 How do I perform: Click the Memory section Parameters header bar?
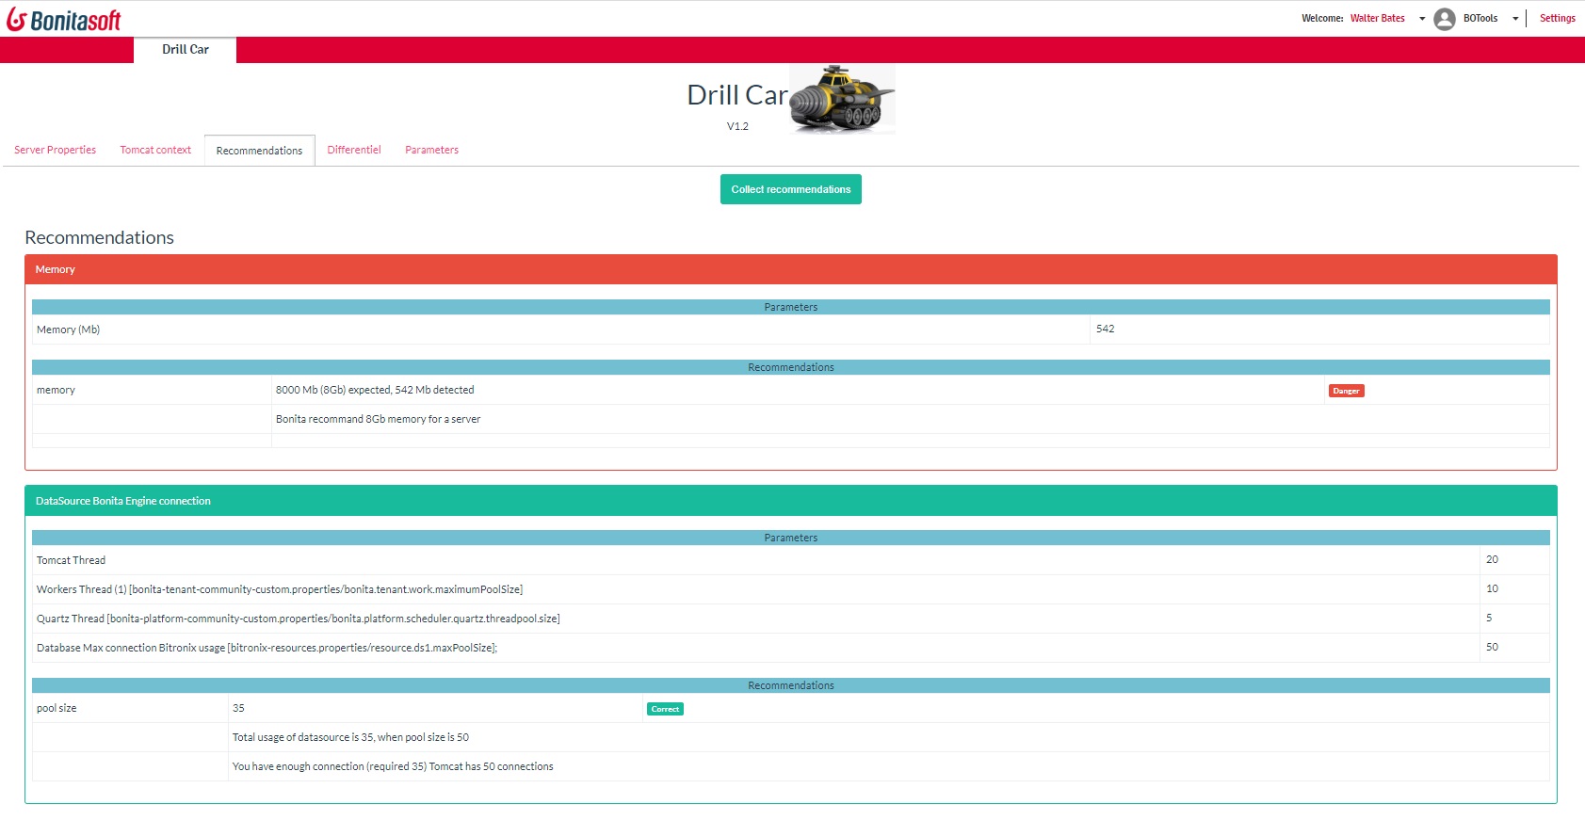[x=791, y=307]
